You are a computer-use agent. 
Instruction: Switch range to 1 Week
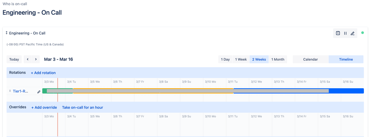tap(241, 59)
